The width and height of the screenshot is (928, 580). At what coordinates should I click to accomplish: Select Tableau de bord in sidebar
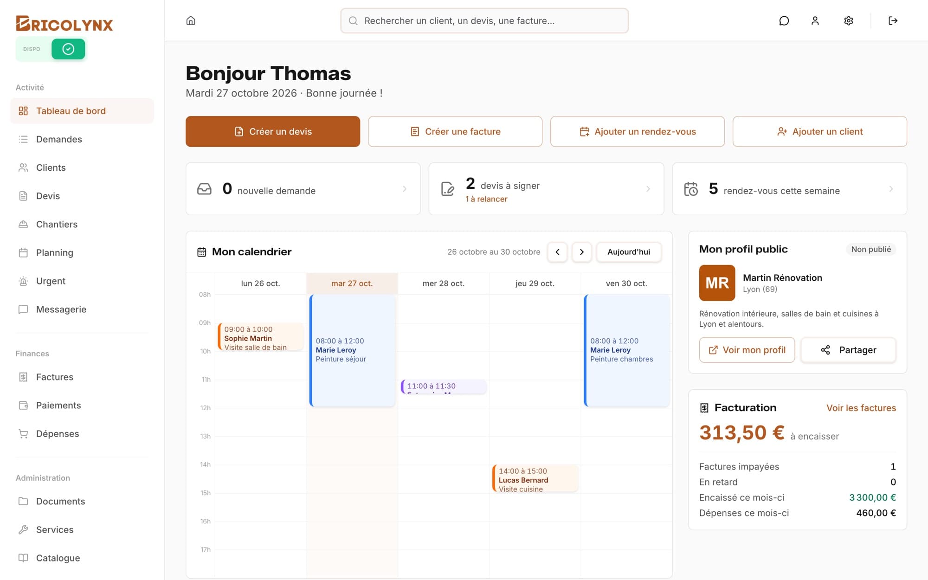tap(82, 111)
